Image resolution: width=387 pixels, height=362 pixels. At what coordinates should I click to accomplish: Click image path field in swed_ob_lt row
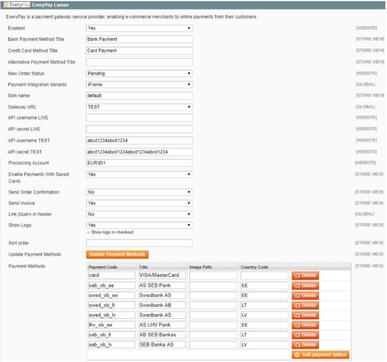click(213, 305)
